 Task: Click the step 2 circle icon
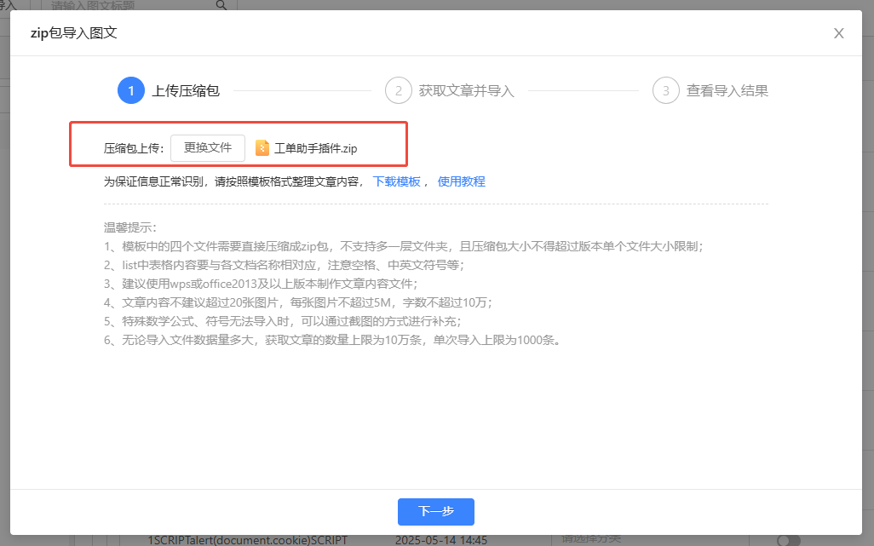(398, 90)
